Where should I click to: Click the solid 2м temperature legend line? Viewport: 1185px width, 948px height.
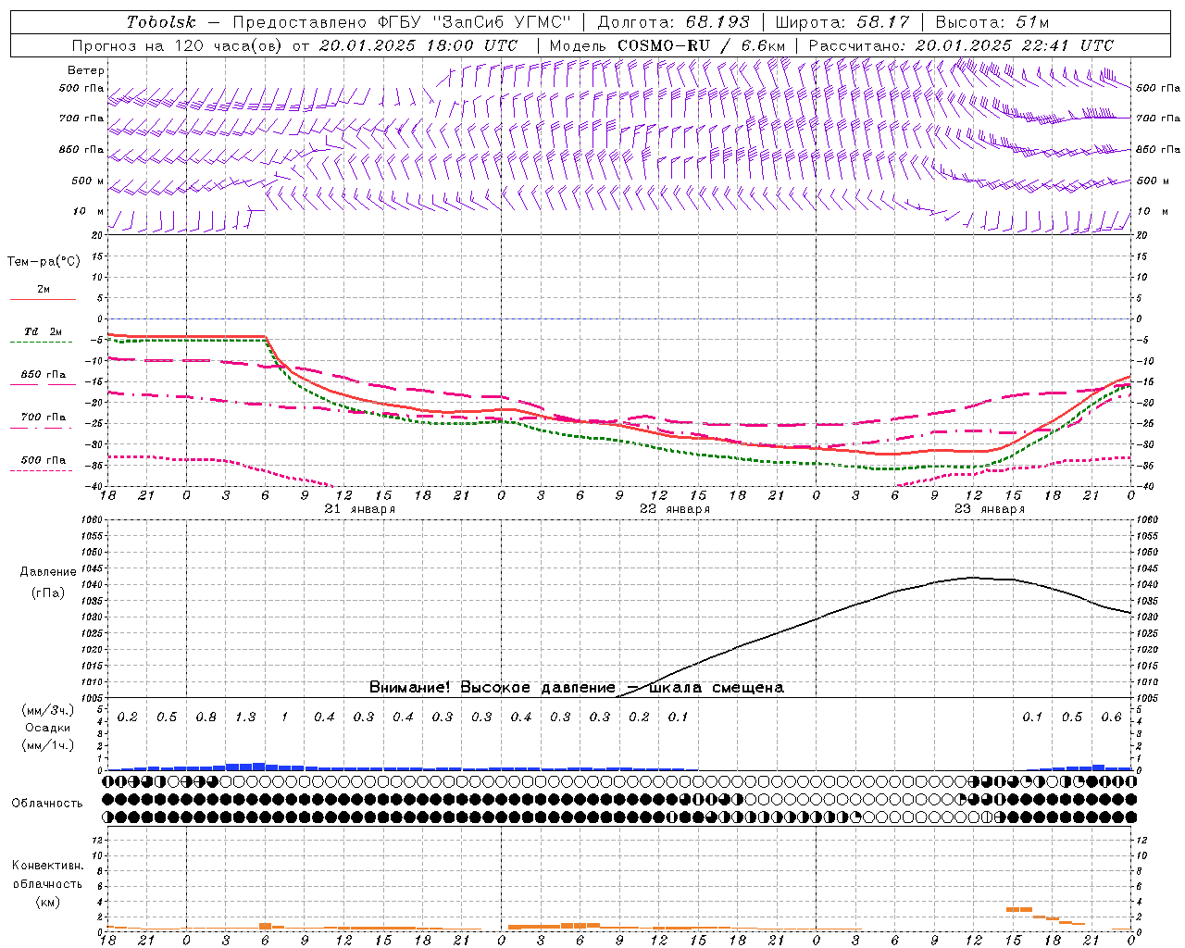pyautogui.click(x=43, y=300)
